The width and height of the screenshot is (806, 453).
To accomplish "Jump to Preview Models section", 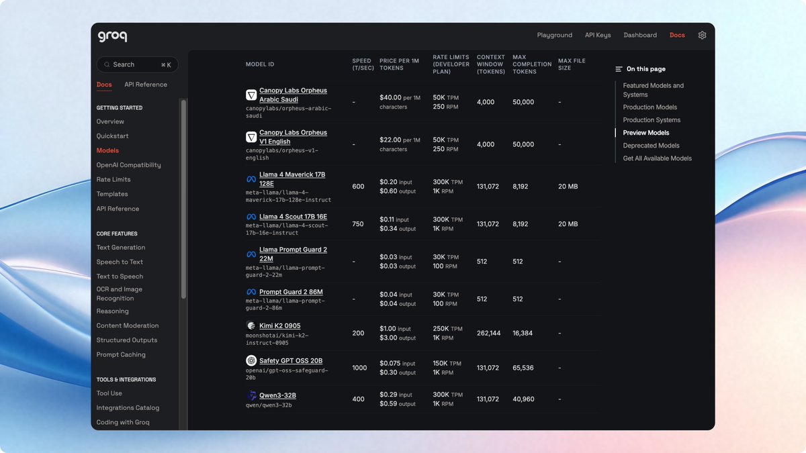I will click(x=646, y=133).
